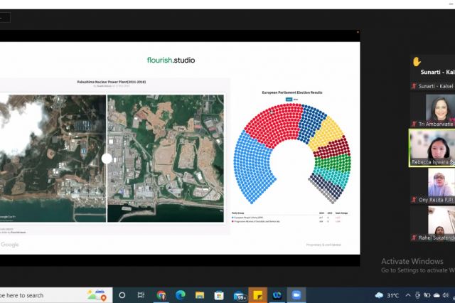Select the highlighted year toggle above parliament chart
Screen dimensions: 455x303
tap(289, 99)
